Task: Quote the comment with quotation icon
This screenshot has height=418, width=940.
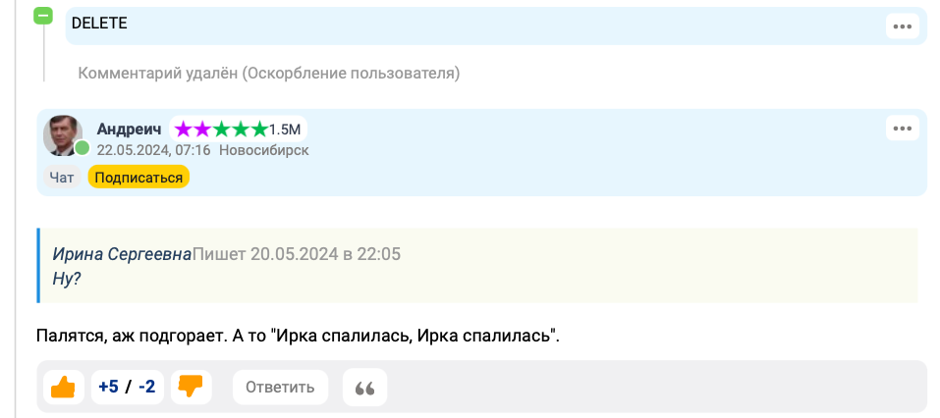Action: (x=364, y=388)
